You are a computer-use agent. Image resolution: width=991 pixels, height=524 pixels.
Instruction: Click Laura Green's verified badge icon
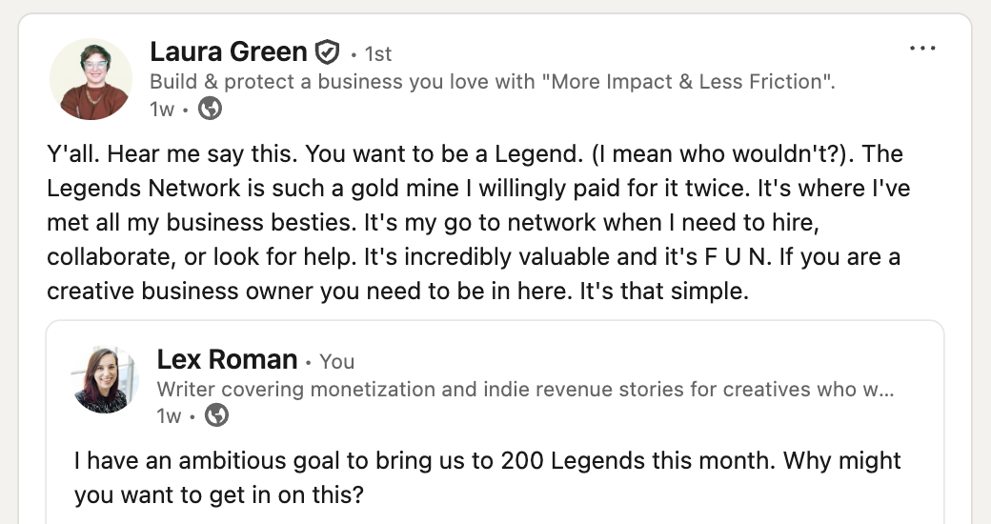click(x=328, y=51)
